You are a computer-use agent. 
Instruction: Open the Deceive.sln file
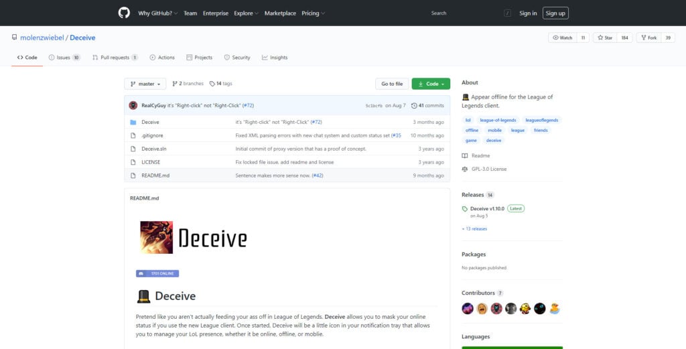(x=153, y=149)
